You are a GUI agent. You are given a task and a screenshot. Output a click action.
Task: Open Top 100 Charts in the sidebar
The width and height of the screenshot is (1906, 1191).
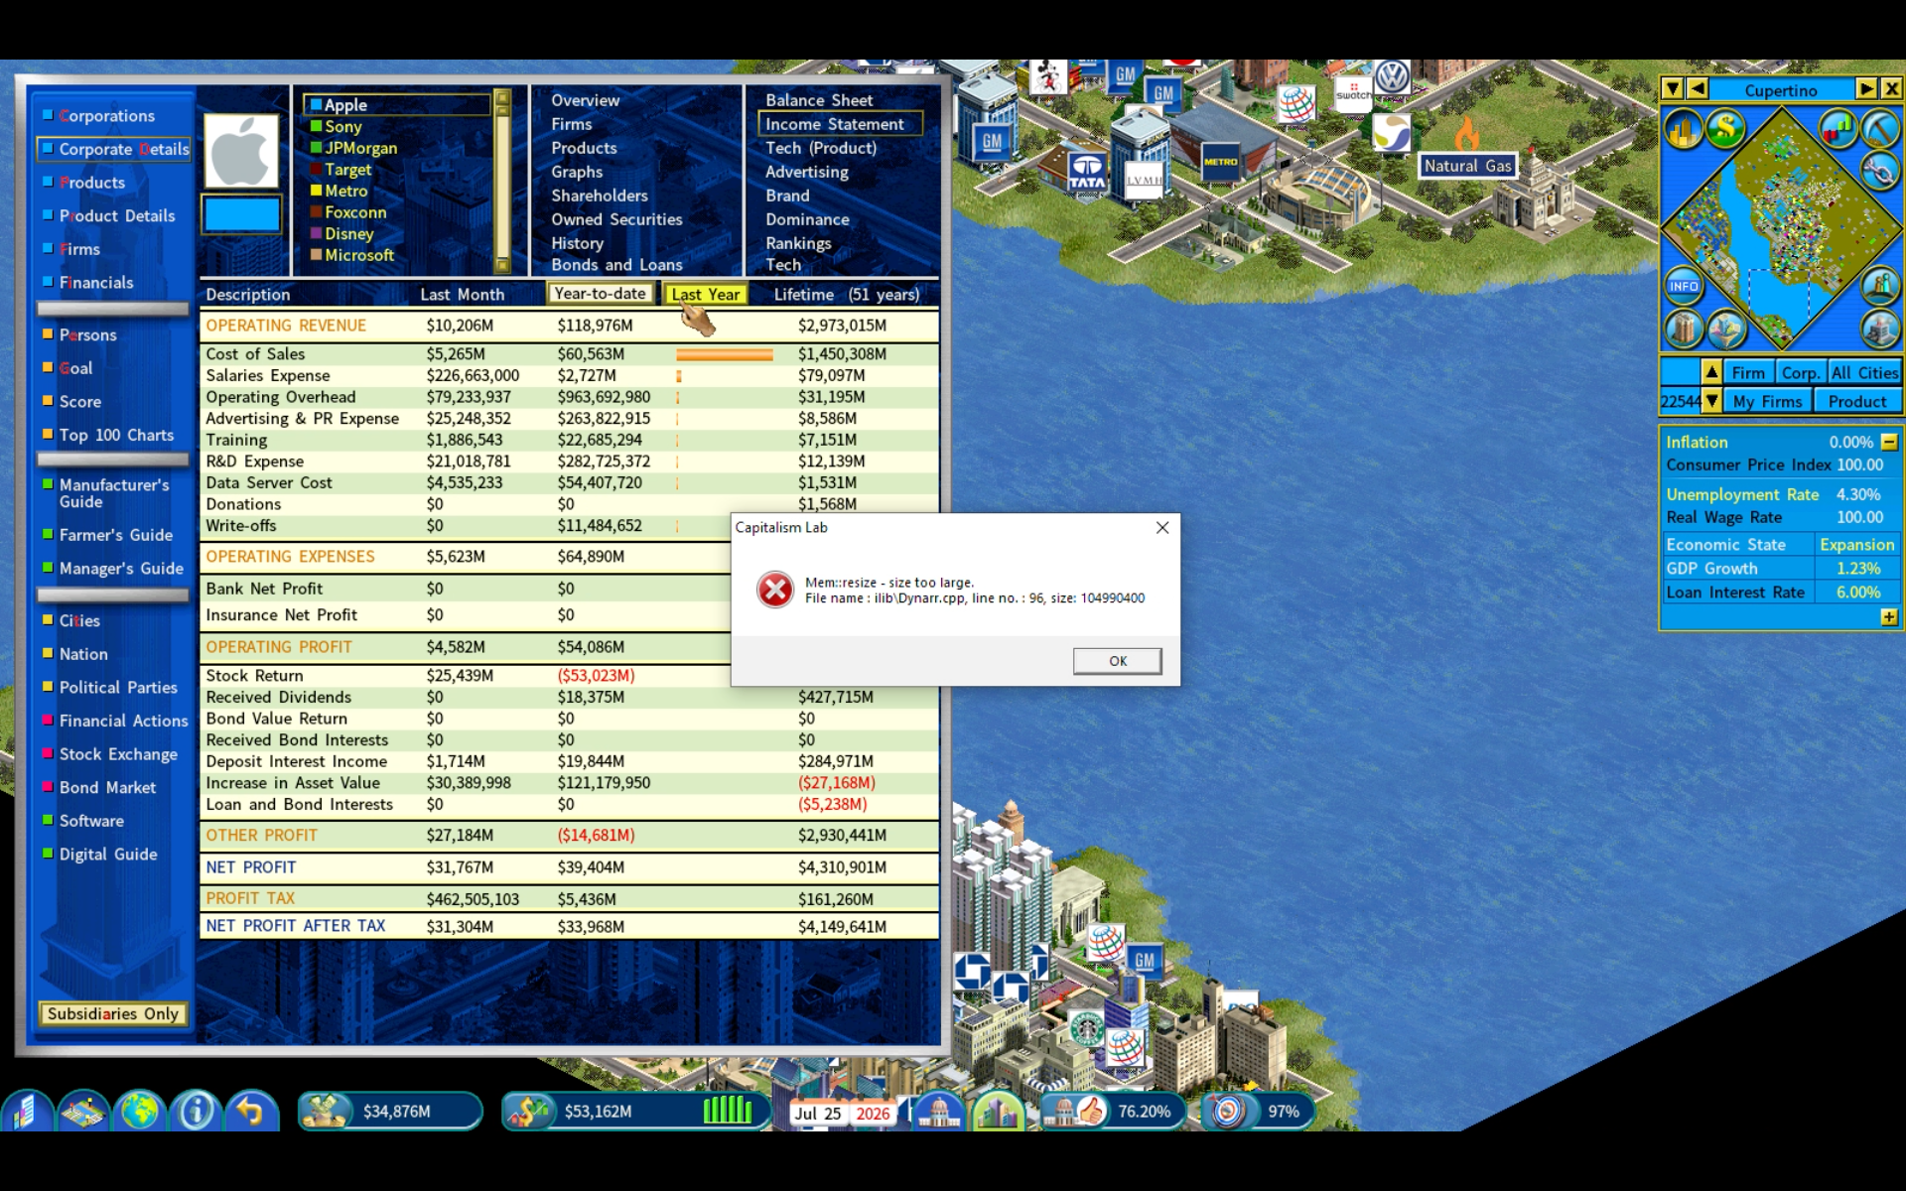115,435
